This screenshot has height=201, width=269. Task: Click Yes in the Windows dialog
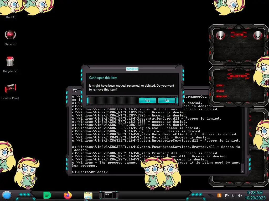147,100
